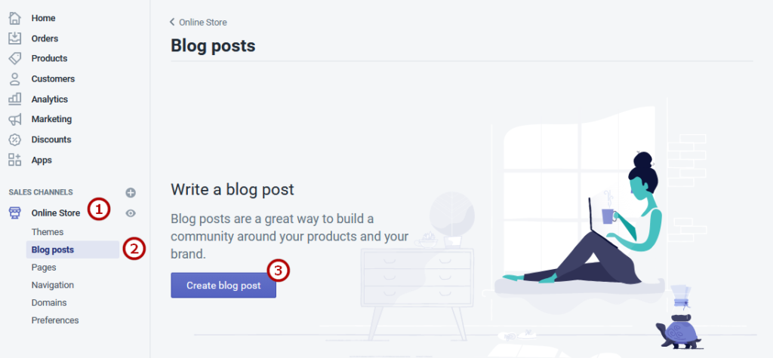Open the Themes submenu item
Viewport: 773px width, 358px height.
[48, 232]
